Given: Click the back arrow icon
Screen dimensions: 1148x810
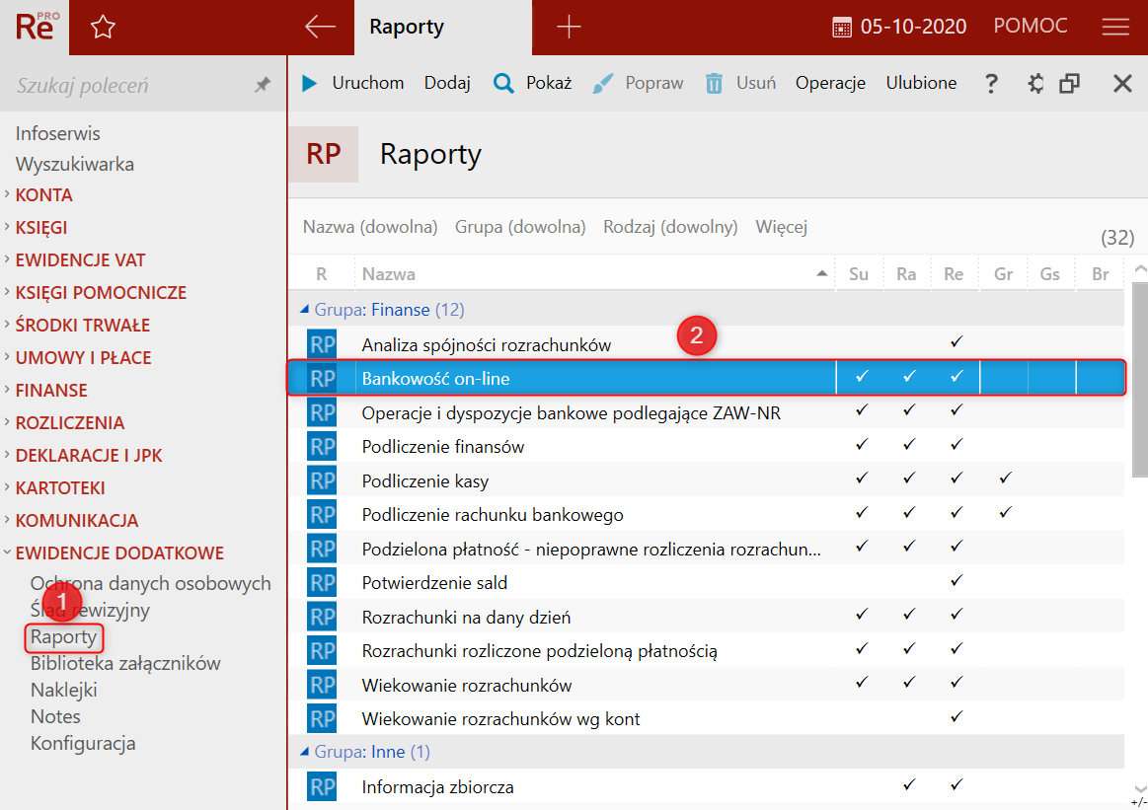Looking at the screenshot, I should pos(320,28).
